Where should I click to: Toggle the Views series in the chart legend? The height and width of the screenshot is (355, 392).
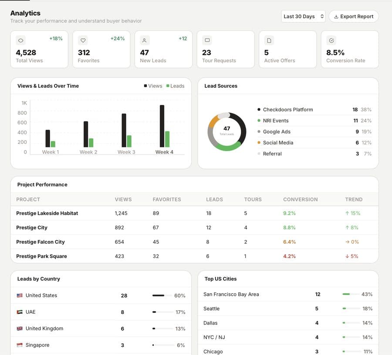153,86
